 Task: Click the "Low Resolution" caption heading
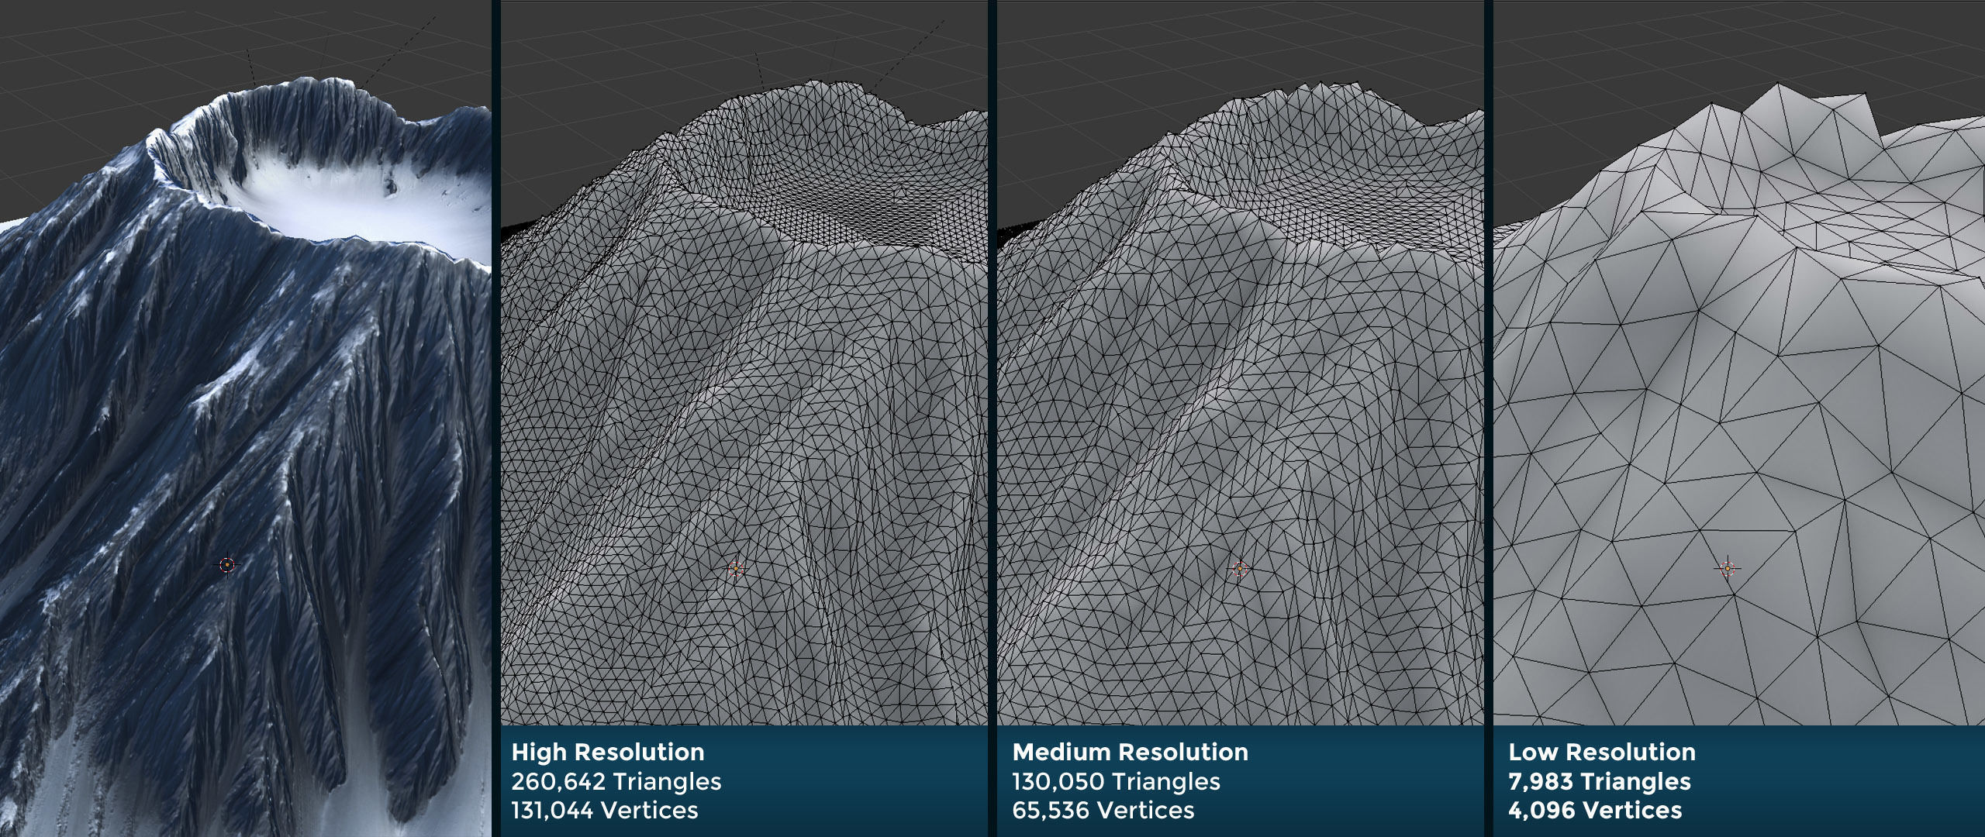(1602, 753)
